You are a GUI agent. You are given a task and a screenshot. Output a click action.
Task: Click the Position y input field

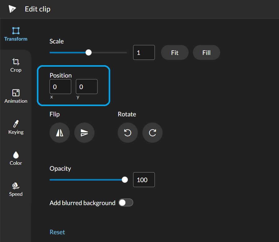(x=87, y=87)
